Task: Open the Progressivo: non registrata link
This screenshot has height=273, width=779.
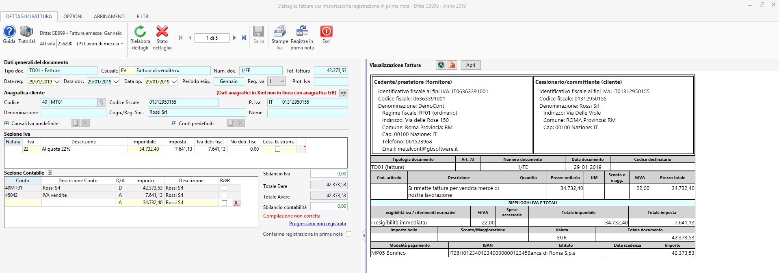Action: click(317, 224)
